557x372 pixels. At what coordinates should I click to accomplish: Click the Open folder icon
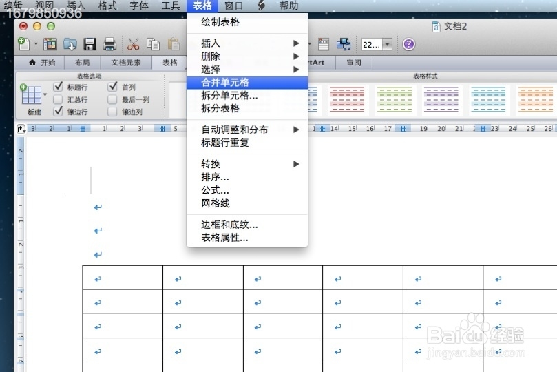coord(70,44)
